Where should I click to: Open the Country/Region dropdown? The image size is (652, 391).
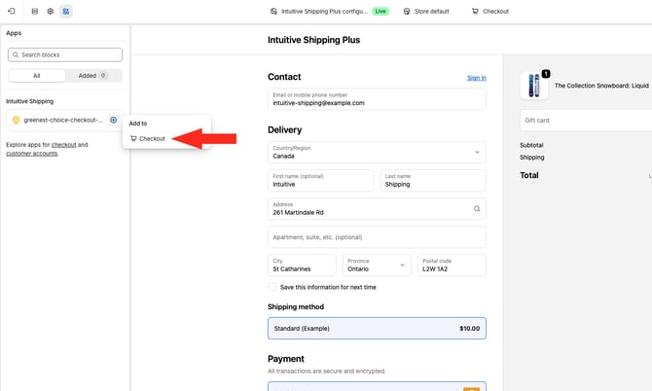point(377,152)
